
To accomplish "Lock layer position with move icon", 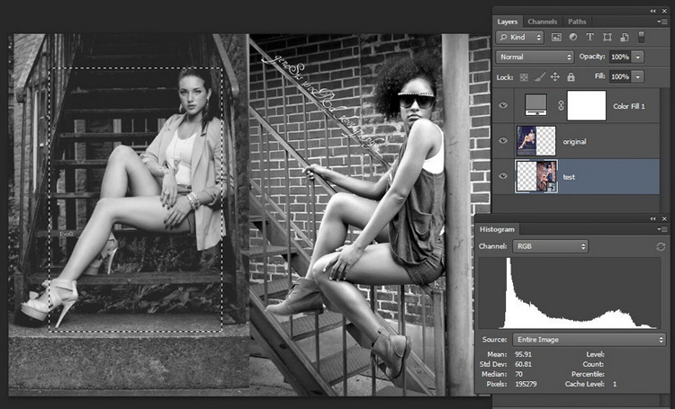I will [555, 77].
